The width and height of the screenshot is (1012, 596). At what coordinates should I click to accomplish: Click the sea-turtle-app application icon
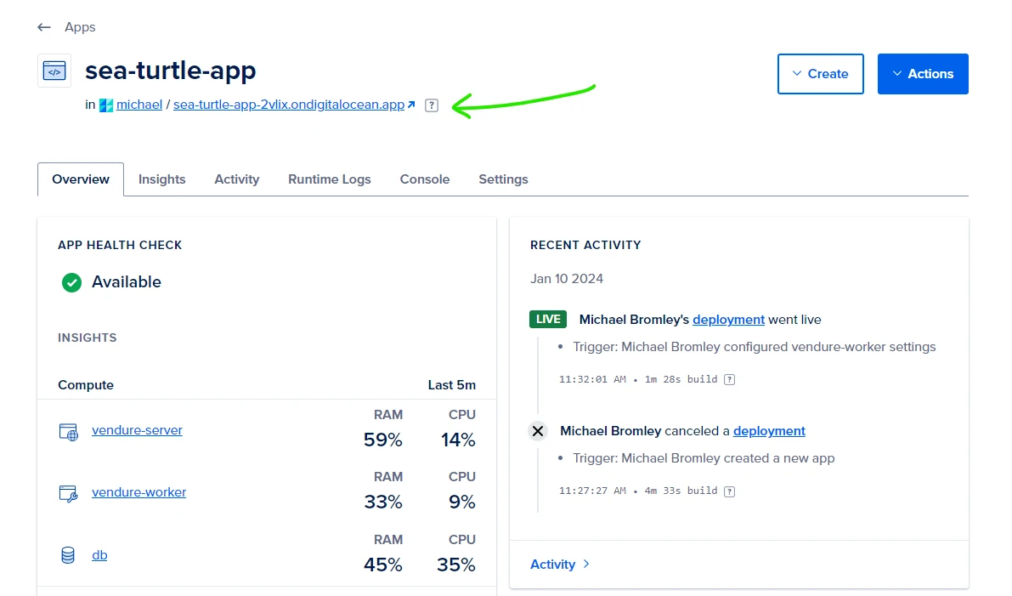pos(54,70)
